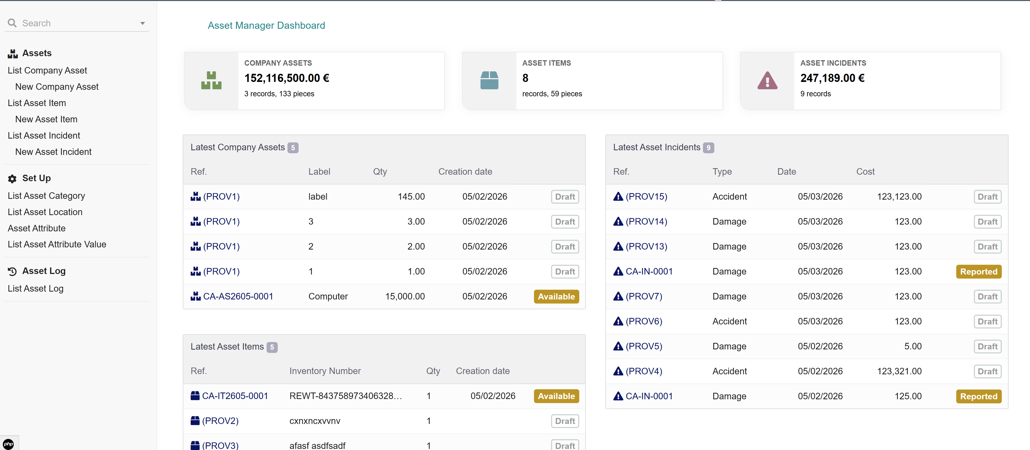The width and height of the screenshot is (1030, 450).
Task: Click the Asset Manager Dashboard title
Action: pyautogui.click(x=266, y=25)
